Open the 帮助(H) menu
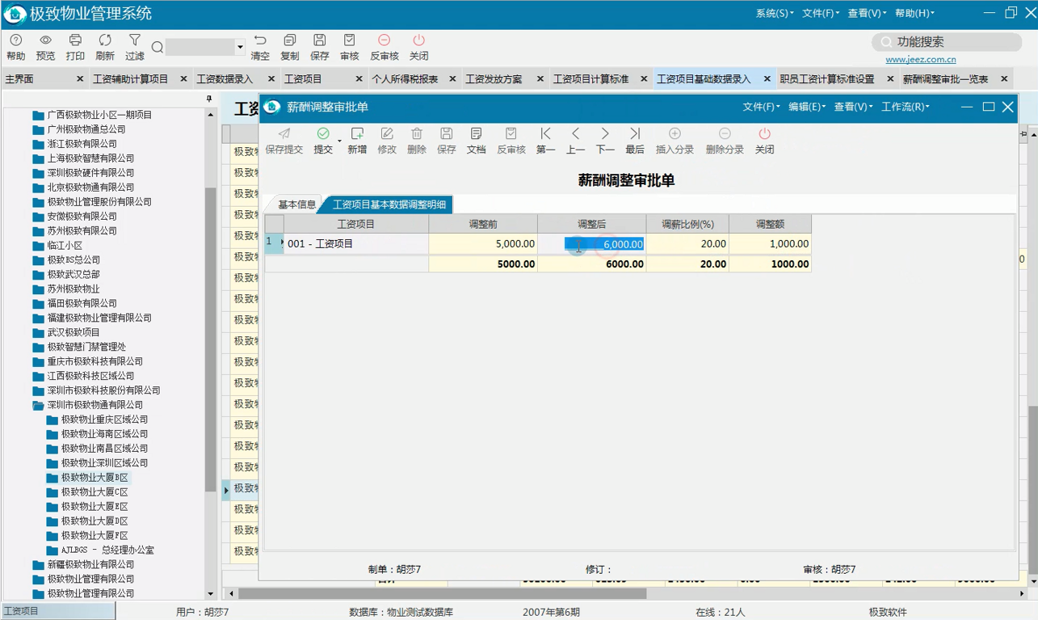The image size is (1038, 620). click(x=914, y=13)
